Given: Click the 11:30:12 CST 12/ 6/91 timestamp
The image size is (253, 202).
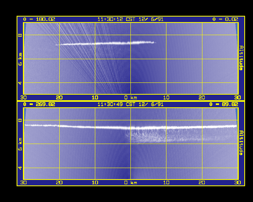Looking at the screenshot, I should point(130,19).
